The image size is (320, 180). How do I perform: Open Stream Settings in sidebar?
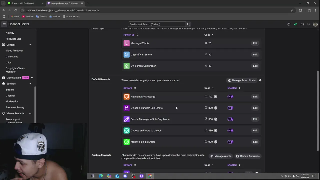pyautogui.click(x=10, y=90)
